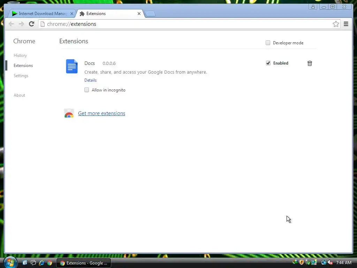Launch Internet Explorer from quick launch

click(41, 263)
